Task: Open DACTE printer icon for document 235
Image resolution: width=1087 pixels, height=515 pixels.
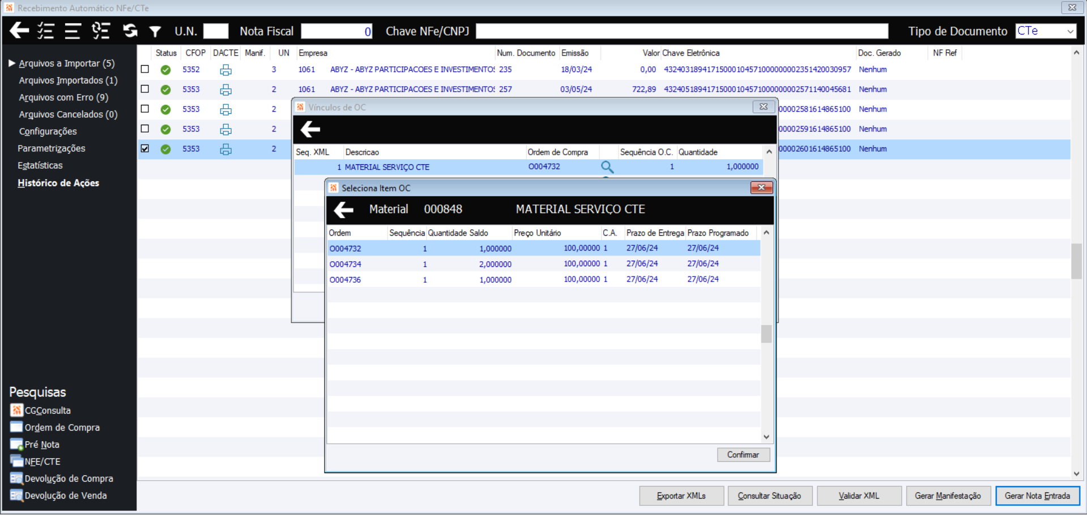Action: click(x=225, y=70)
